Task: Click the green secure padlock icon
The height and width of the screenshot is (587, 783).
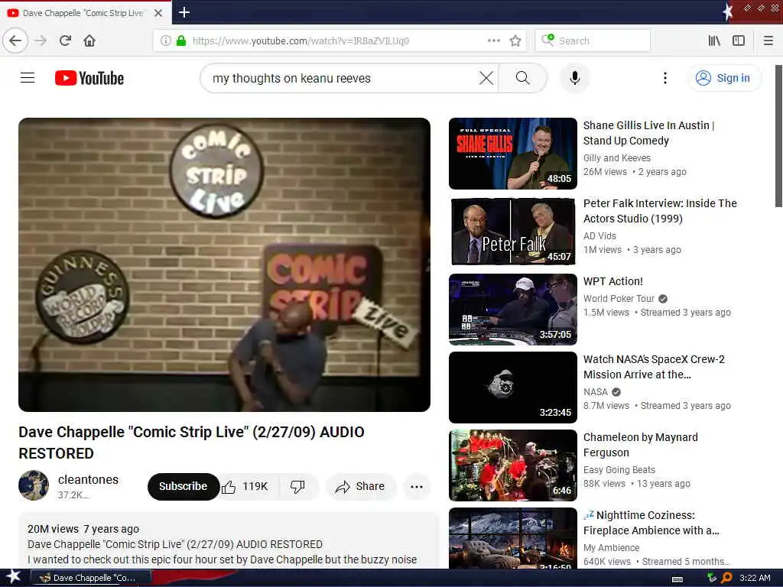Action: click(x=180, y=41)
